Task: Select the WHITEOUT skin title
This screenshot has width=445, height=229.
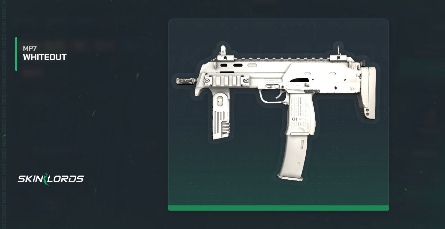Action: [x=44, y=57]
